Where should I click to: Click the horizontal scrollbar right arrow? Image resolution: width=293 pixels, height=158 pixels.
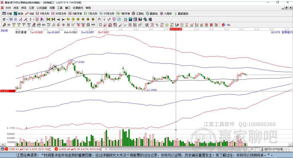[x=252, y=149]
